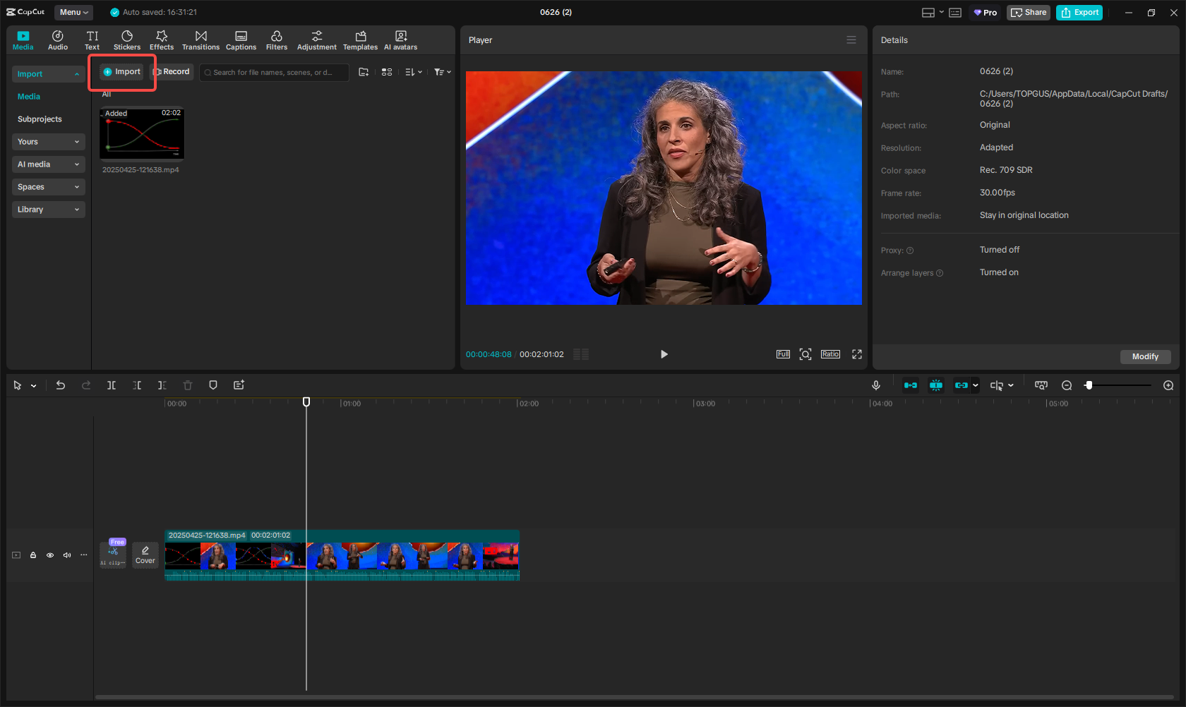This screenshot has width=1186, height=707.
Task: Click the Undo arrow icon
Action: (61, 385)
